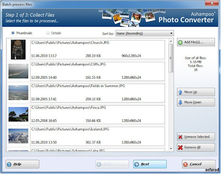Screen dimensions: 221x174
Task: Click the path text ending in Cliffs.JPG
Action: pos(69,64)
